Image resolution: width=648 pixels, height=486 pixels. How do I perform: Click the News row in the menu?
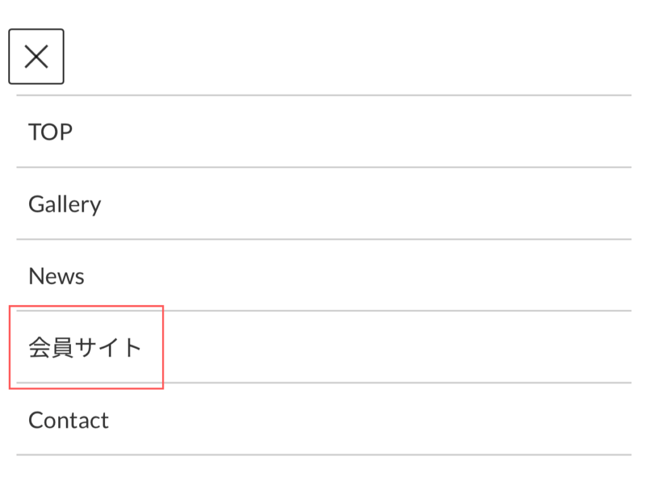click(324, 275)
